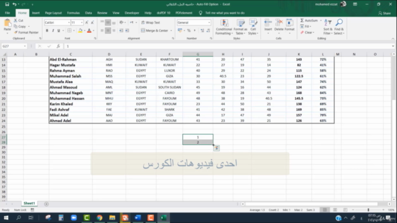Image resolution: width=397 pixels, height=223 pixels.
Task: Switch to the Page Layout tab
Action: pyautogui.click(x=53, y=13)
